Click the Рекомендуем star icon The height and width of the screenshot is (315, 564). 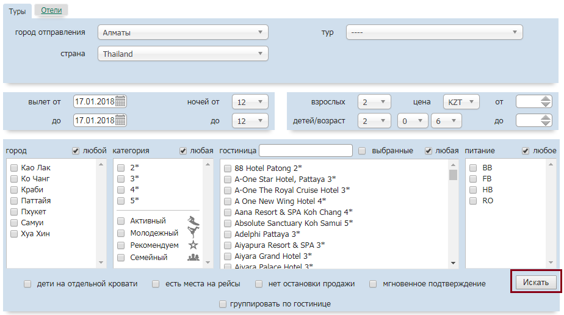click(x=193, y=245)
